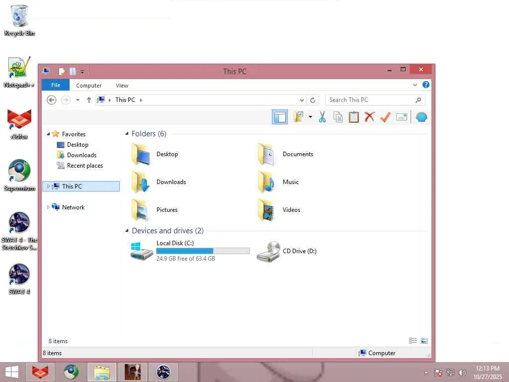Click the Local Disk (C:) usage bar

[203, 251]
